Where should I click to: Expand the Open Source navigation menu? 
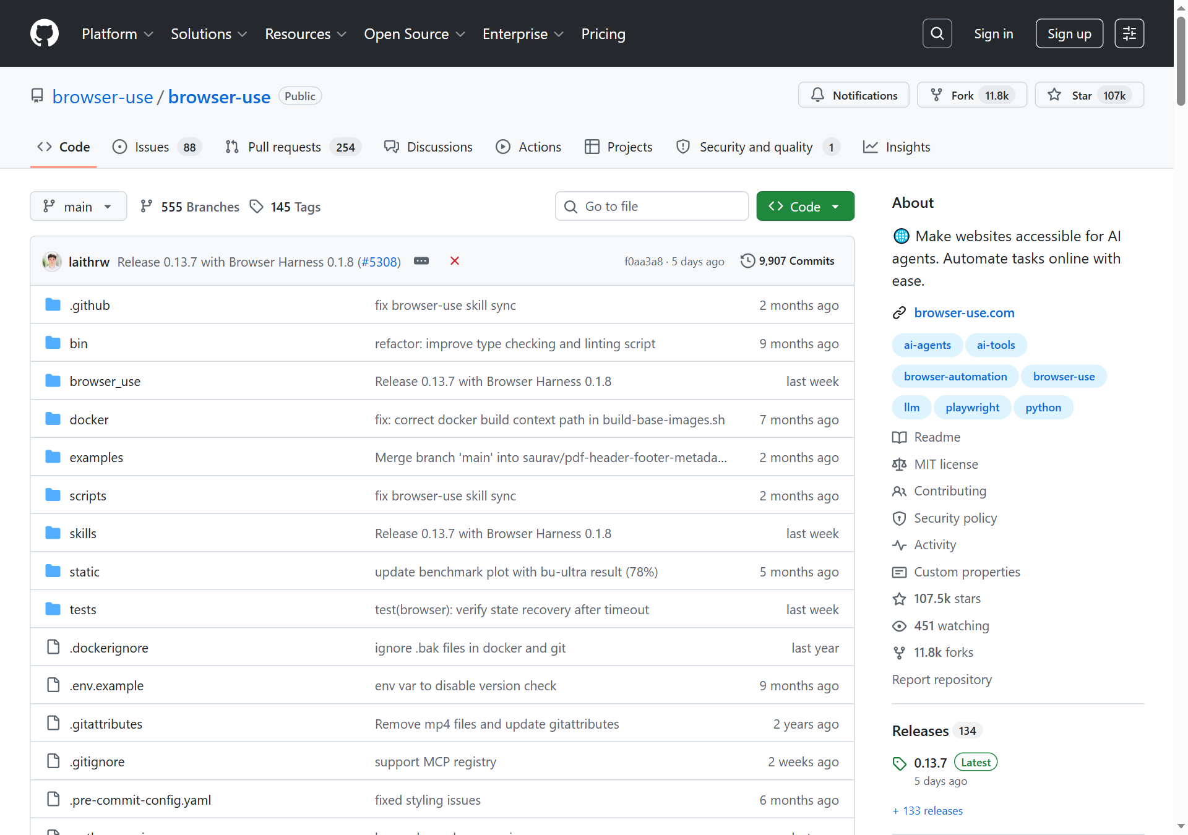(415, 34)
